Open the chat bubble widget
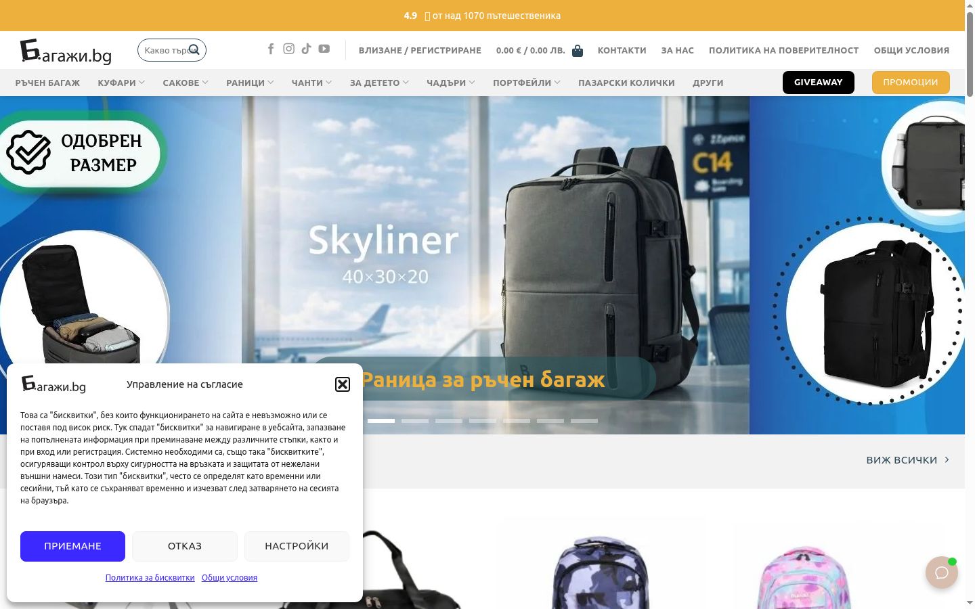This screenshot has width=975, height=609. point(942,572)
